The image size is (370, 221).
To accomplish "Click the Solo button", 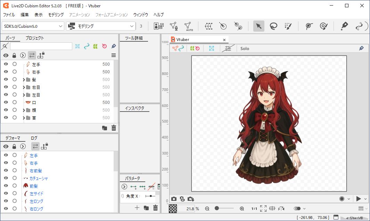I will point(245,49).
